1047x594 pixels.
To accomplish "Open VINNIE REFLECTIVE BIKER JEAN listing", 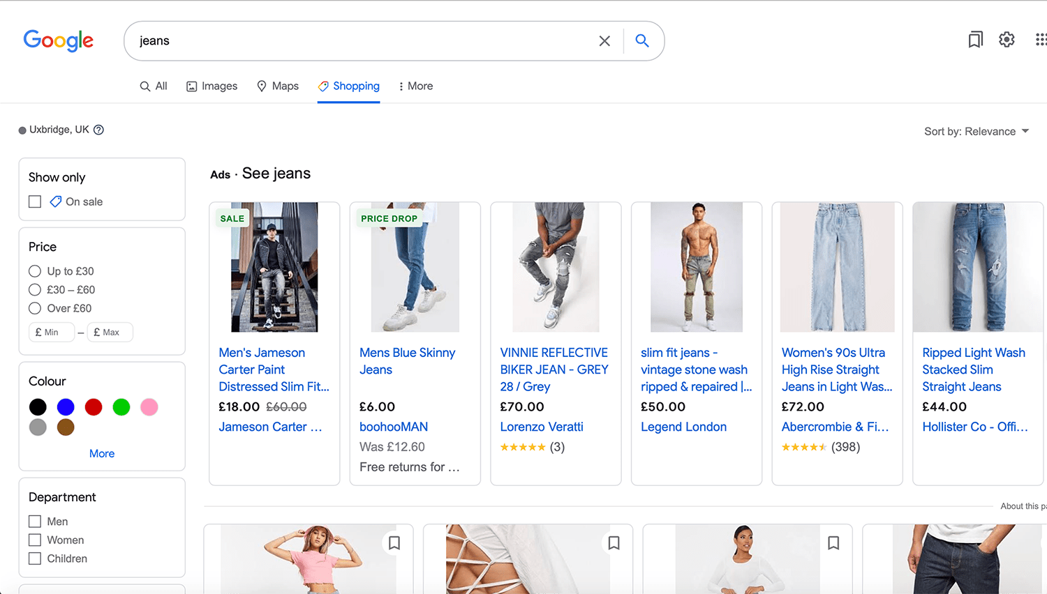I will (554, 370).
